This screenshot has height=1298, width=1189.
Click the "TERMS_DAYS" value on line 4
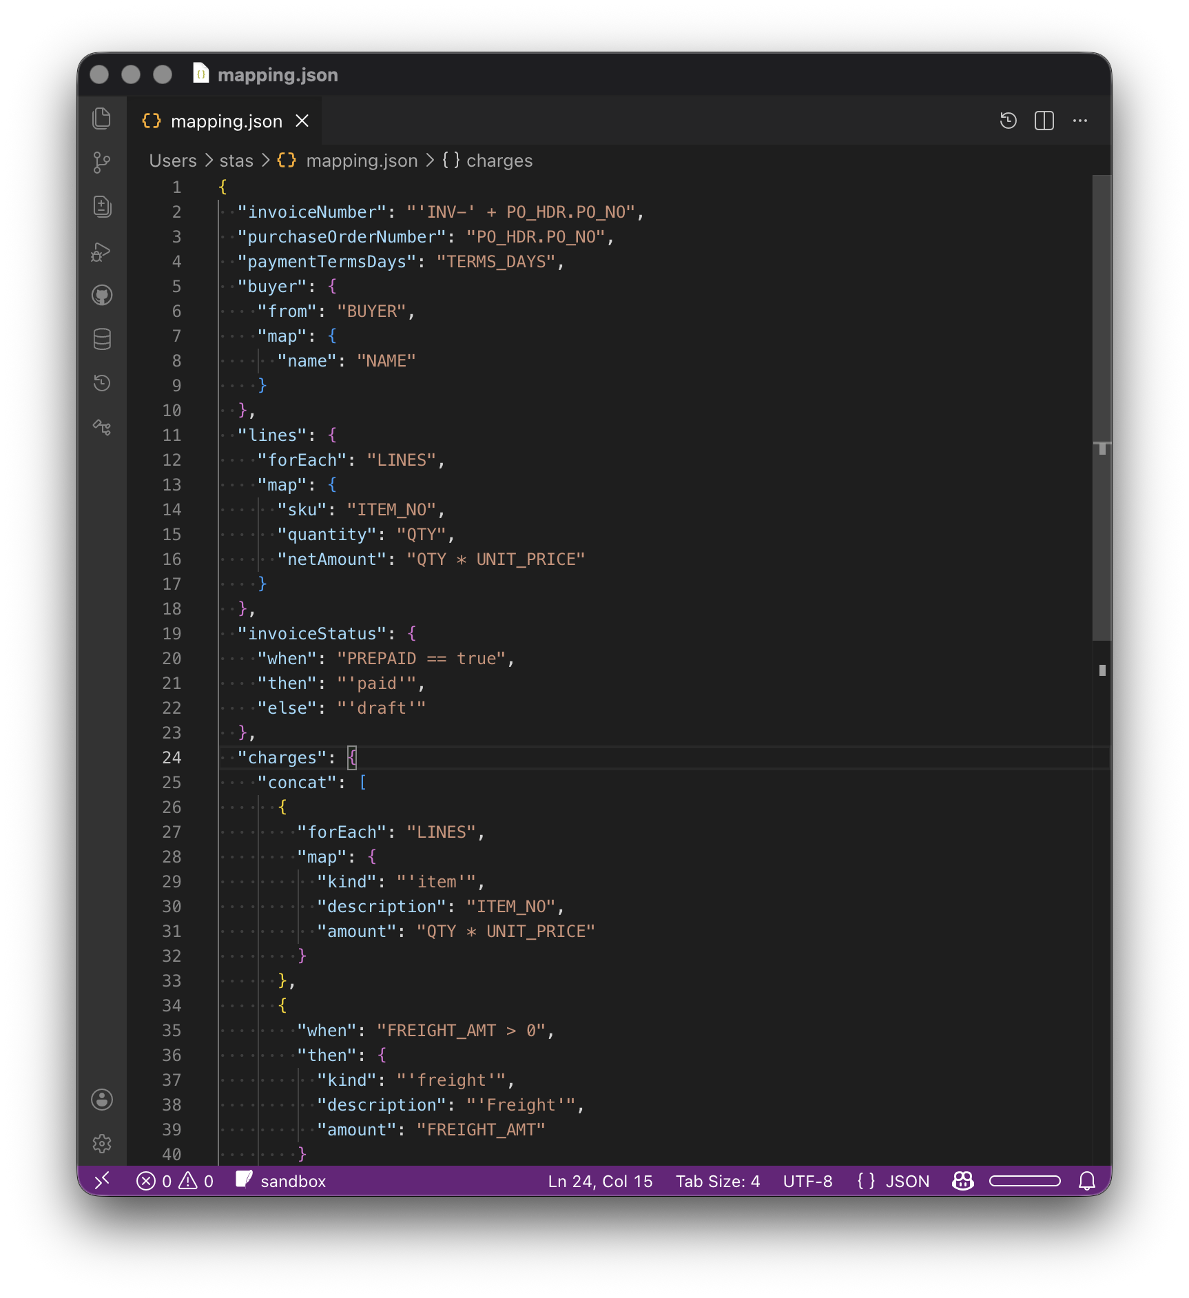[x=496, y=261]
